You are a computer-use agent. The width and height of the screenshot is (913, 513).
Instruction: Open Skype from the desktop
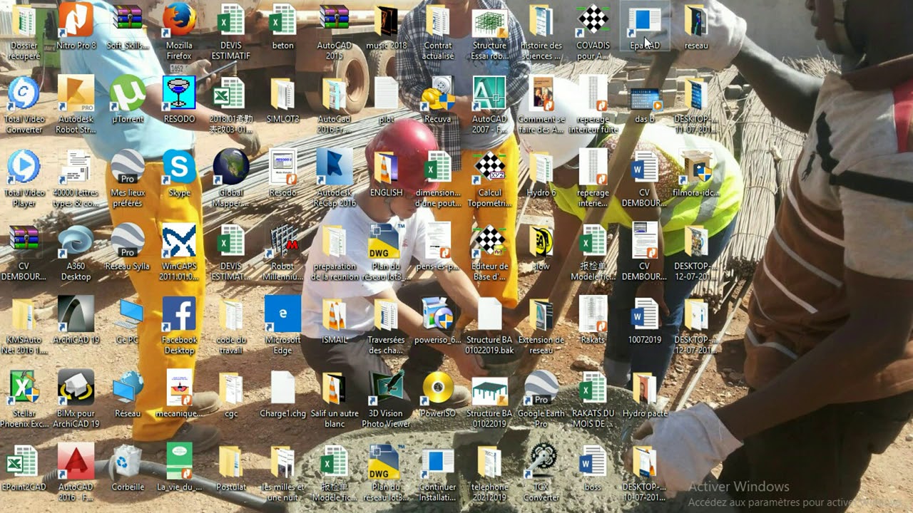179,174
